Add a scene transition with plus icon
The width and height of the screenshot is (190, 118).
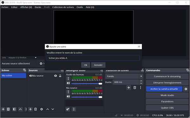pos(129,88)
